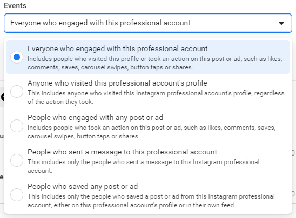Click description "only the people who sent a message"

pyautogui.click(x=144, y=166)
